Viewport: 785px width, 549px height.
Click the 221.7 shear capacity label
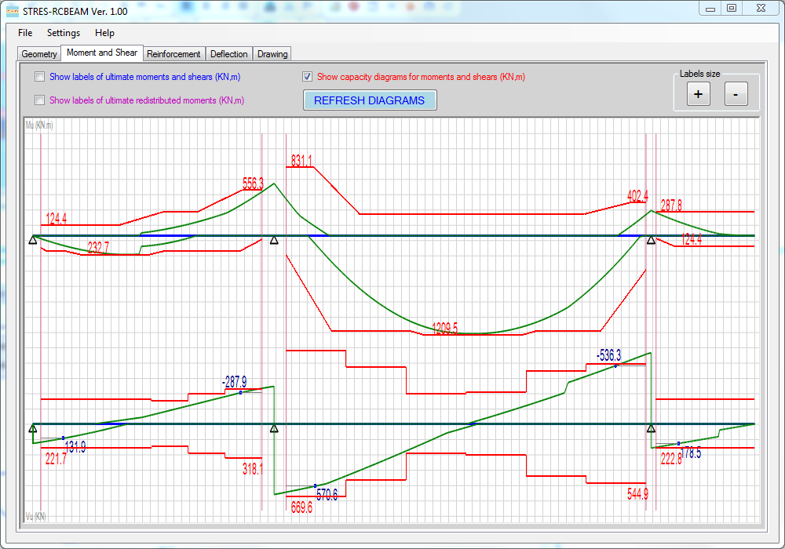pyautogui.click(x=56, y=459)
